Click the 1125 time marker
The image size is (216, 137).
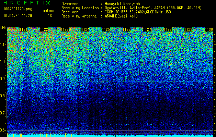pos(106,29)
